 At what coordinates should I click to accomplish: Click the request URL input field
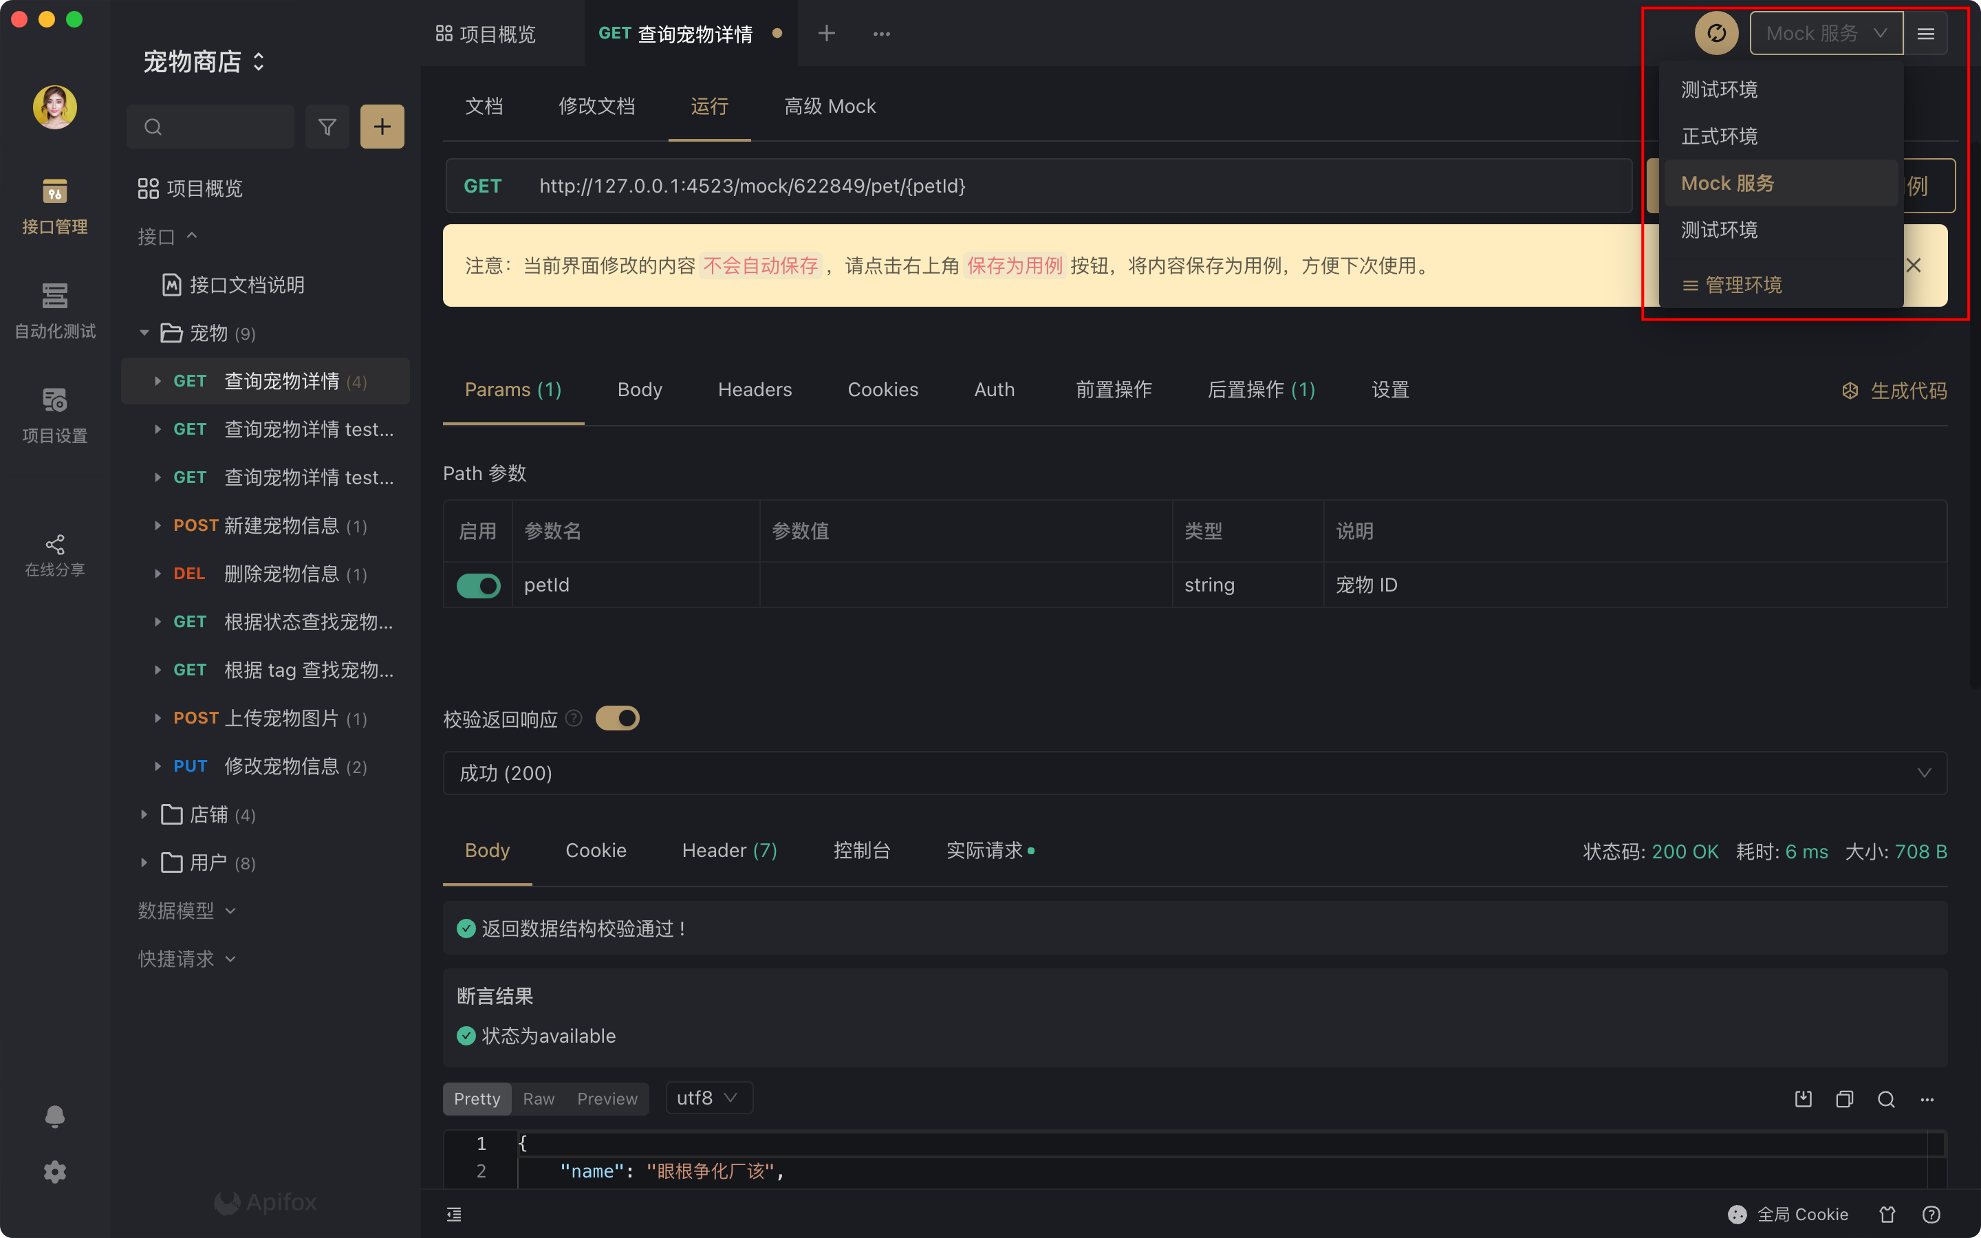coord(1064,186)
